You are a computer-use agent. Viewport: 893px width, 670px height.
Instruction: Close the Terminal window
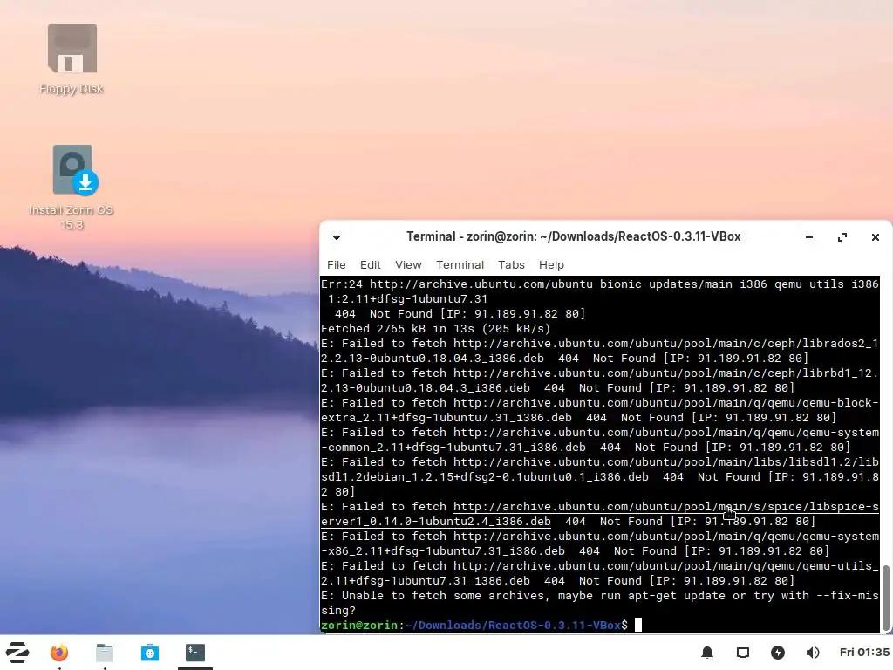pyautogui.click(x=876, y=237)
